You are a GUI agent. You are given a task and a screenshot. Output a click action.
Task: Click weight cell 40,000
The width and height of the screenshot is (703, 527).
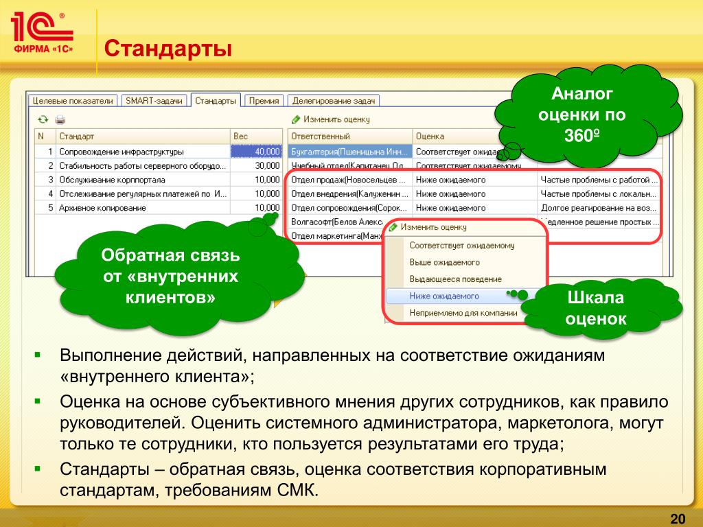tap(257, 152)
